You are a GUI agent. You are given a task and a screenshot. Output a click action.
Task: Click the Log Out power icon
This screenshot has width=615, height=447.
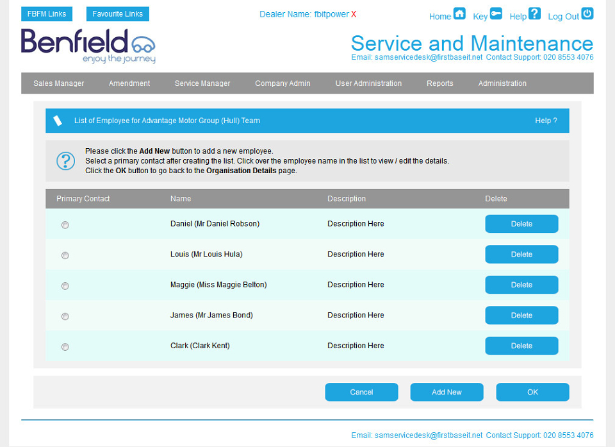[587, 13]
